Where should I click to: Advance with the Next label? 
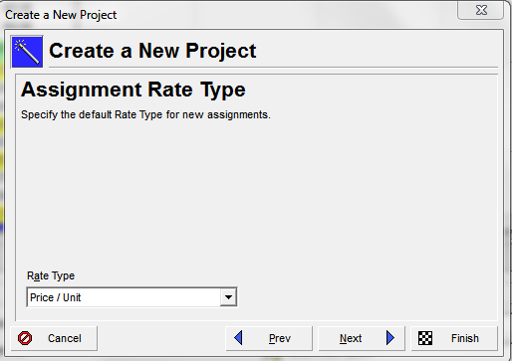coord(351,338)
